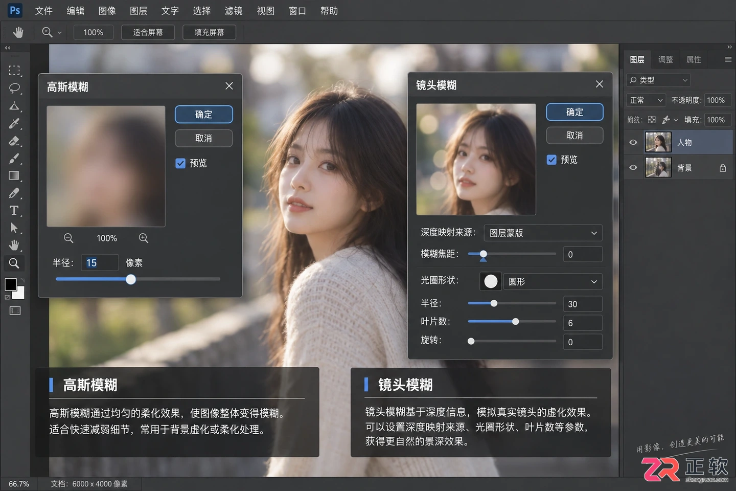Uncheck 预览 in 镜头模糊 dialog

pyautogui.click(x=551, y=160)
